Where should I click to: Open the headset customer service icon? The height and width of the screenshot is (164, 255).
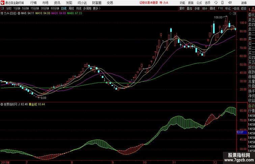pyautogui.click(x=216, y=3)
